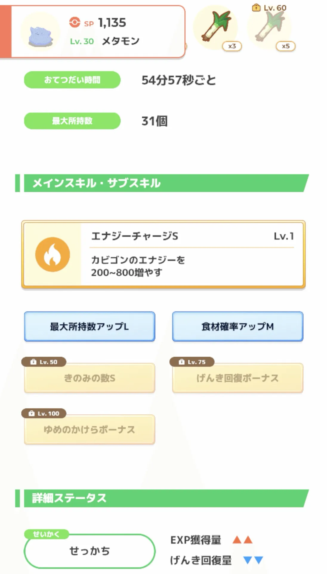Tap the blue げんき回復量 down arrows

(253, 560)
